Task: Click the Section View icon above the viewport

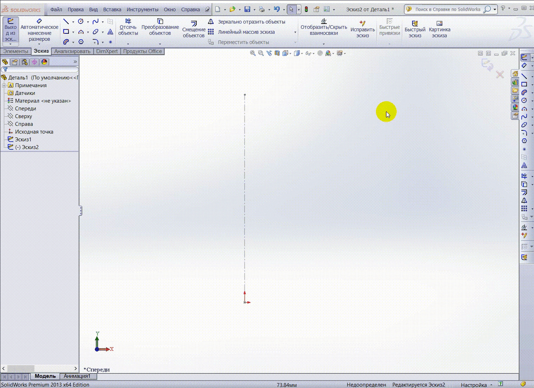Action: click(277, 53)
